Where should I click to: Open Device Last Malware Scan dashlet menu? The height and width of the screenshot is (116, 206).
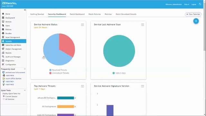pyautogui.click(x=143, y=25)
